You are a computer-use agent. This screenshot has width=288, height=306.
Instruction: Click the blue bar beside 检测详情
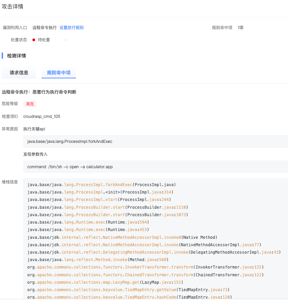(2, 56)
